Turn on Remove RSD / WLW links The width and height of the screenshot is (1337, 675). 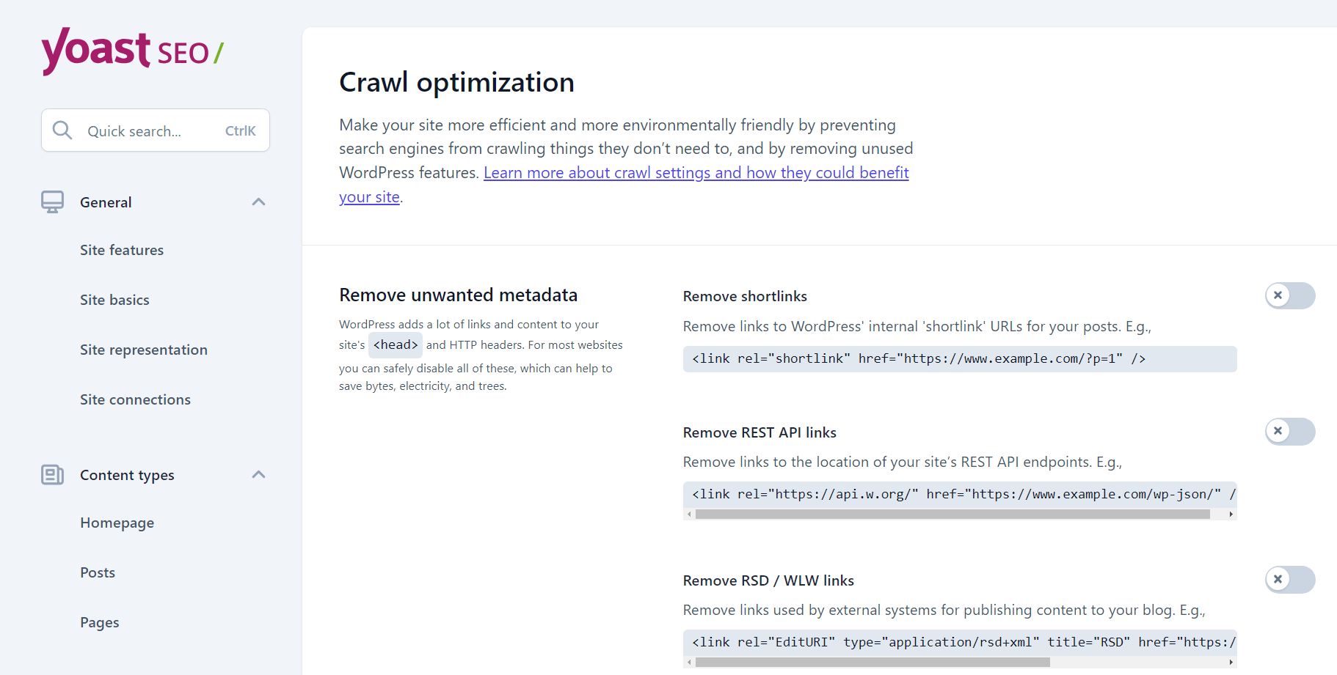(1289, 580)
